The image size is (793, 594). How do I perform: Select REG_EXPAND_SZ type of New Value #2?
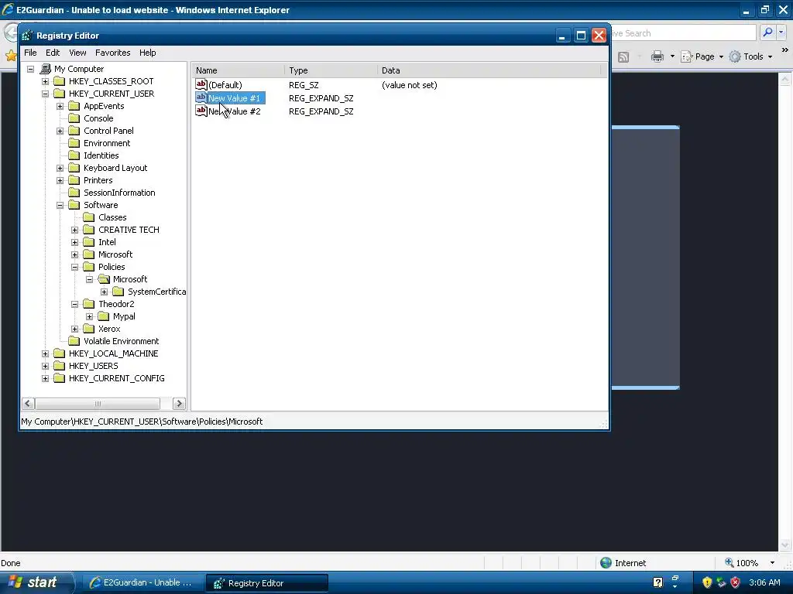[321, 111]
